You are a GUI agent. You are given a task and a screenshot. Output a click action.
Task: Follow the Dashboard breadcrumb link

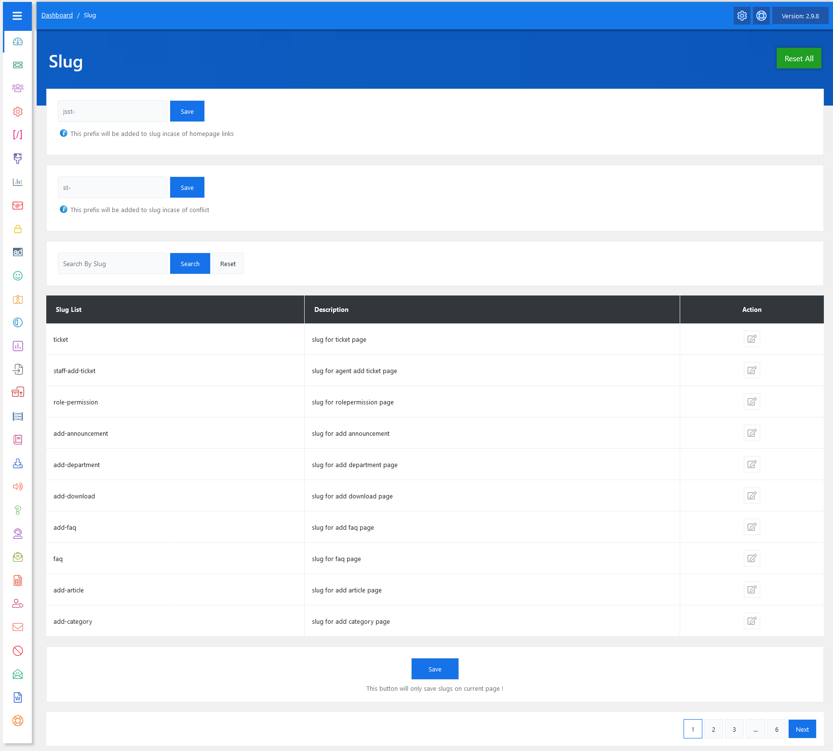57,15
